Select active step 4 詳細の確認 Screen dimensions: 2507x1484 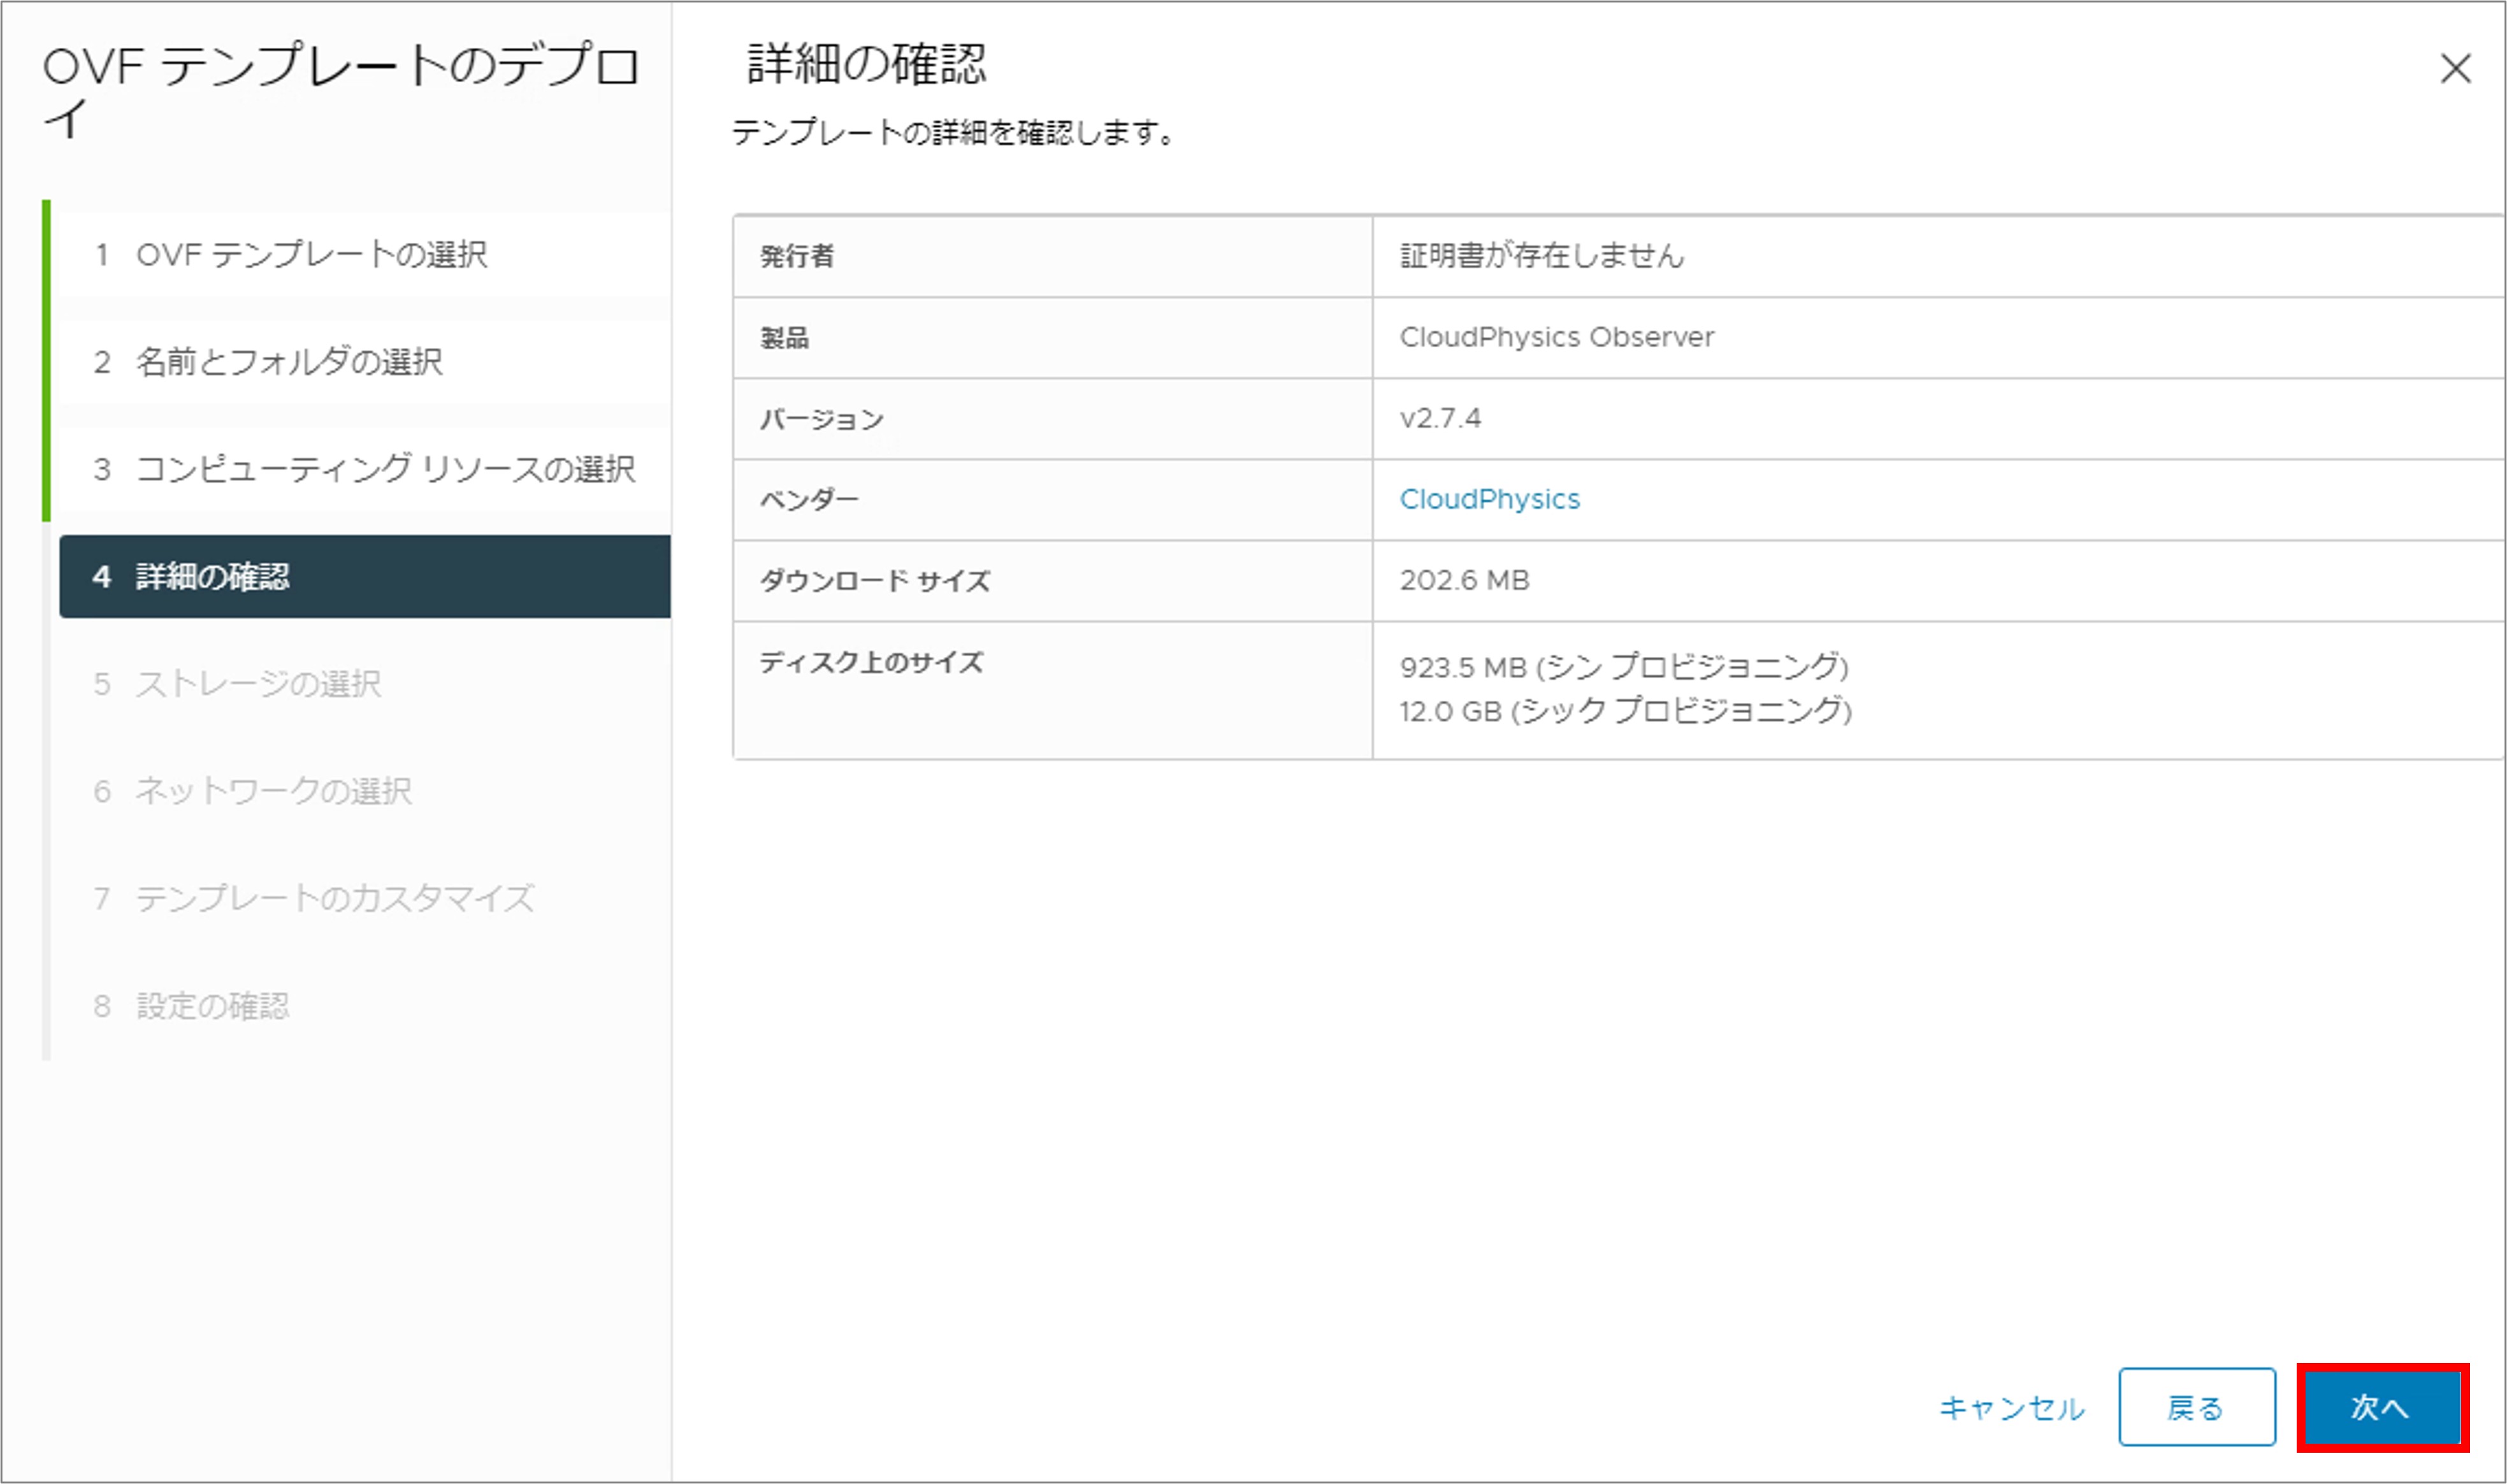click(x=212, y=576)
